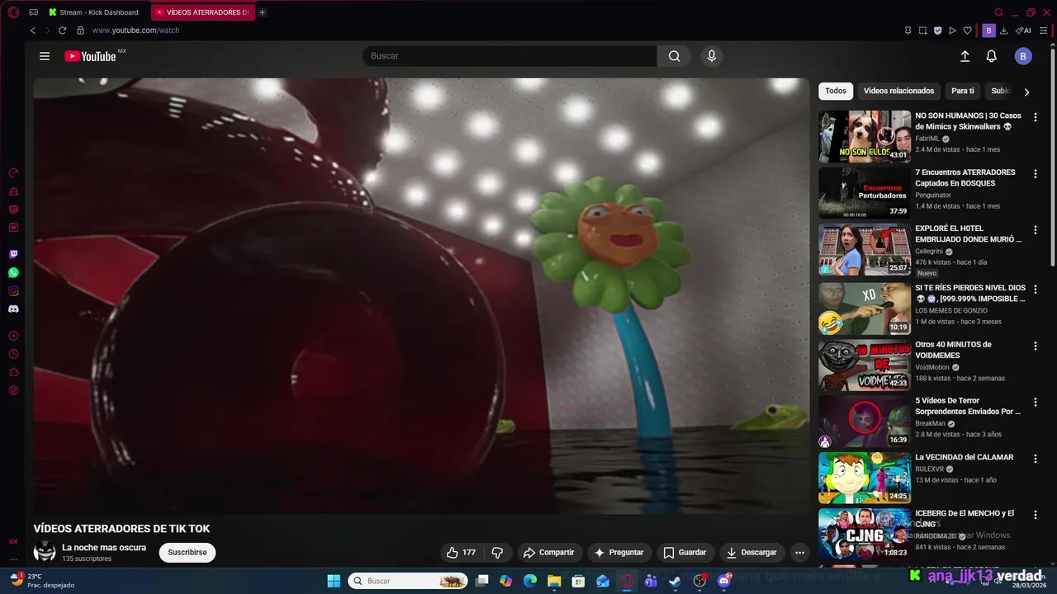Open options menu for Otros 40 MINUTOS video
The height and width of the screenshot is (594, 1057).
click(x=1036, y=346)
